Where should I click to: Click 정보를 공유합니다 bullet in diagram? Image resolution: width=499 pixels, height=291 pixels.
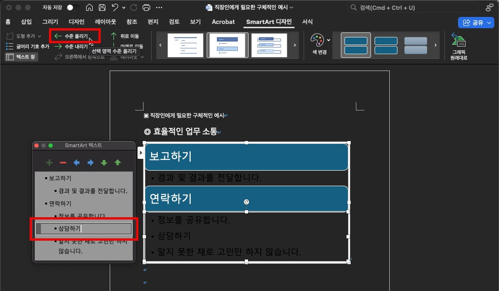(193, 220)
